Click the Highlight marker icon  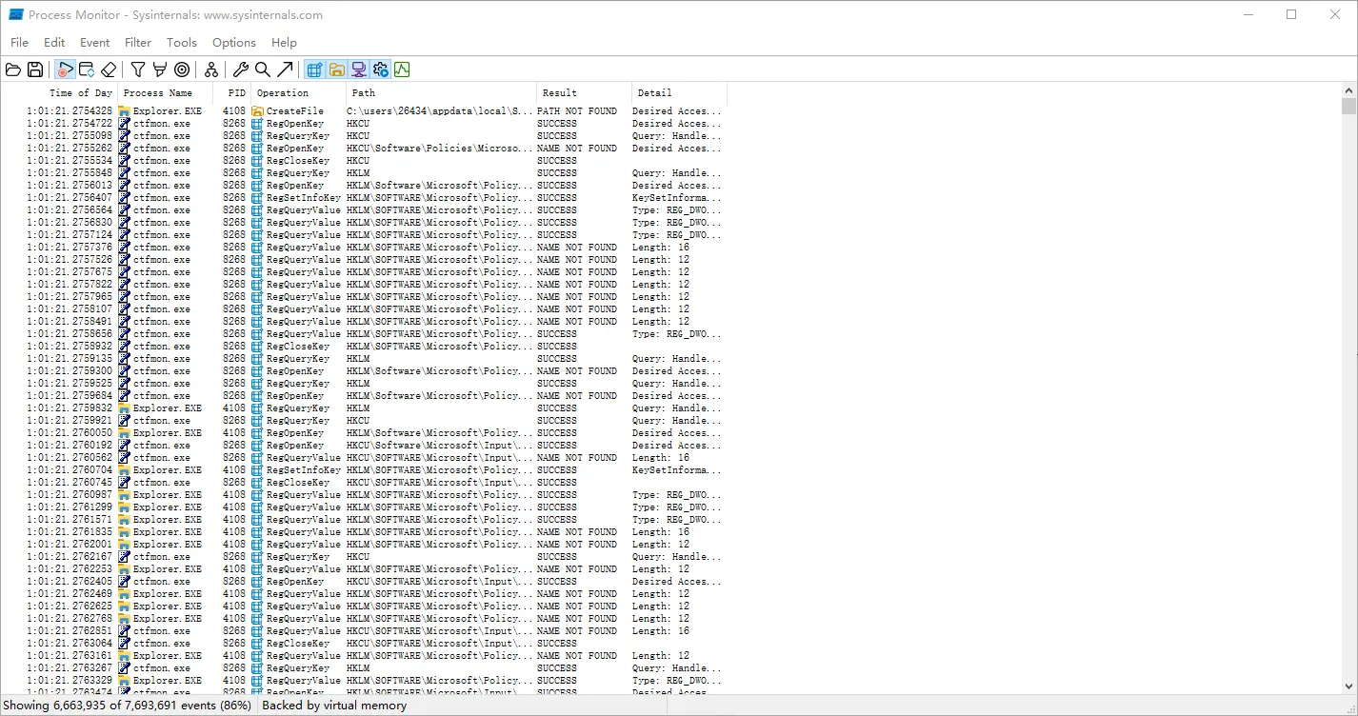point(159,70)
